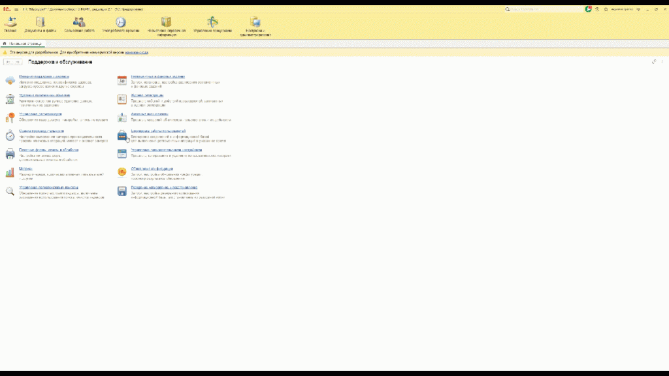The width and height of the screenshot is (669, 376).
Task: Click the recycle bin icon for Удаление помеченных объектов
Action: pyautogui.click(x=10, y=99)
